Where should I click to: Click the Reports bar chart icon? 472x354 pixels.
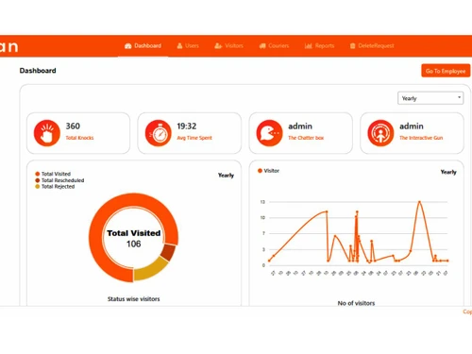tap(309, 46)
